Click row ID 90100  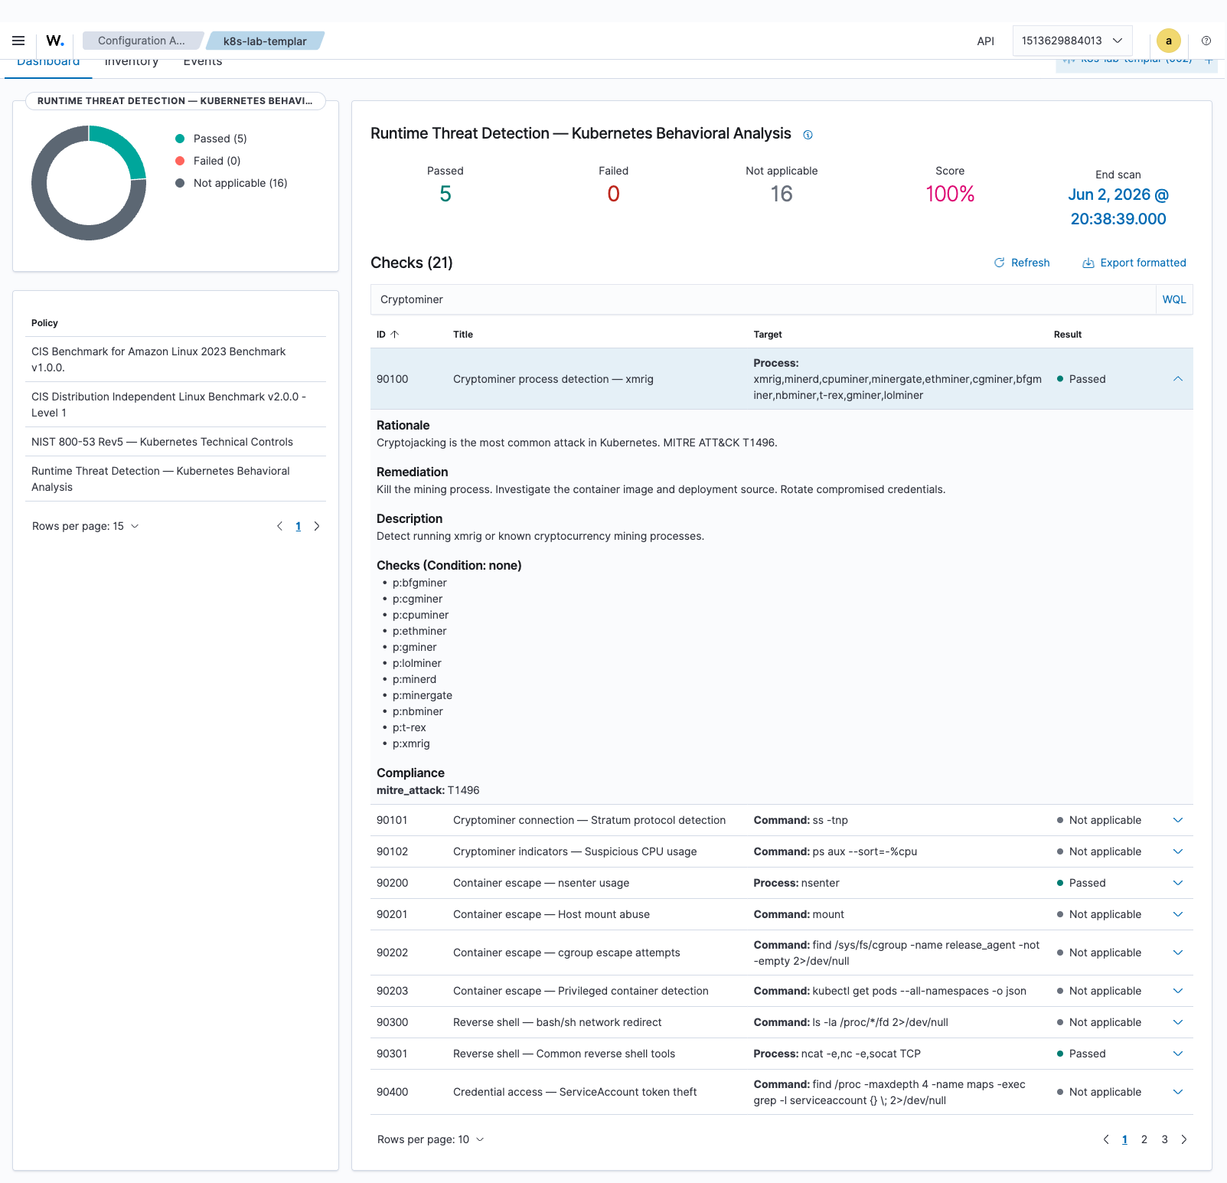tap(393, 379)
